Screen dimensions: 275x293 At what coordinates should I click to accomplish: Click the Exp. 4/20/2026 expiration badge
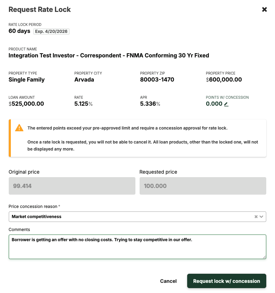click(51, 32)
